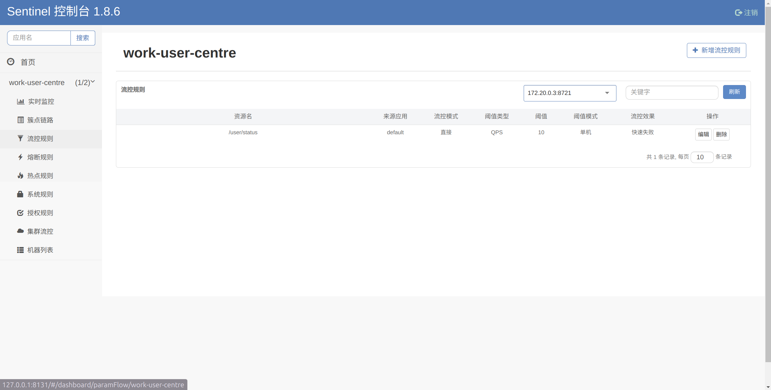Click the real-time monitoring bar chart icon

point(20,101)
